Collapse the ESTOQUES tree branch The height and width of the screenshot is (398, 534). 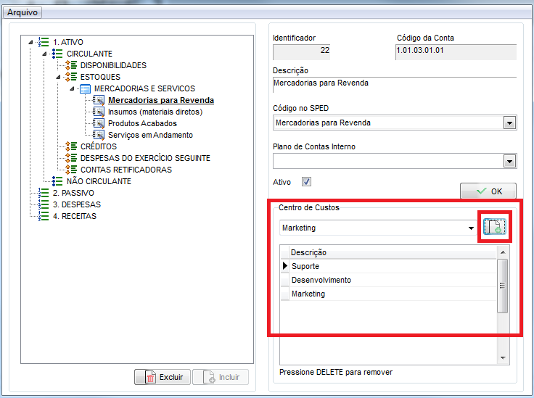tap(59, 77)
